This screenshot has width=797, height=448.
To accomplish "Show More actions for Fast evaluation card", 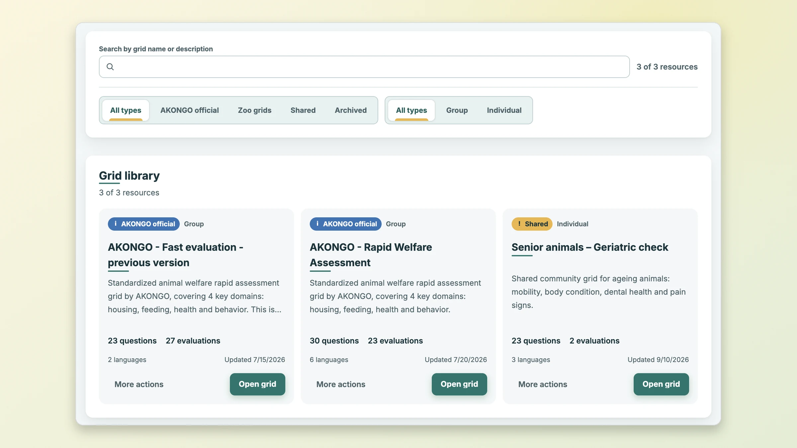I will point(139,384).
